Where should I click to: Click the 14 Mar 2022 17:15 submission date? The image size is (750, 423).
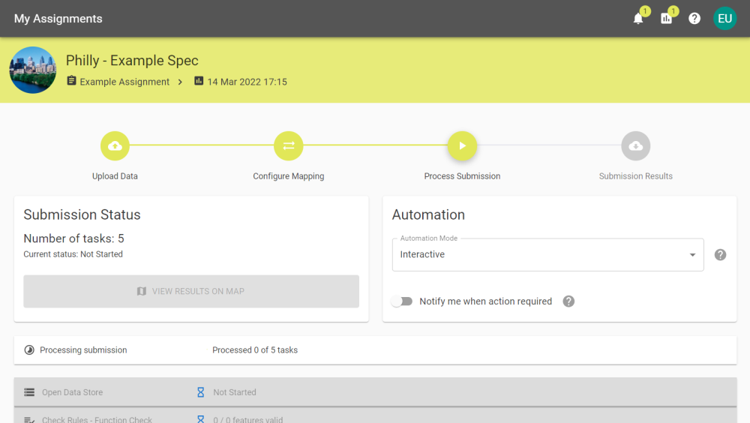click(247, 82)
